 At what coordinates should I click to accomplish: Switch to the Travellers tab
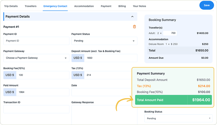pos(31,6)
